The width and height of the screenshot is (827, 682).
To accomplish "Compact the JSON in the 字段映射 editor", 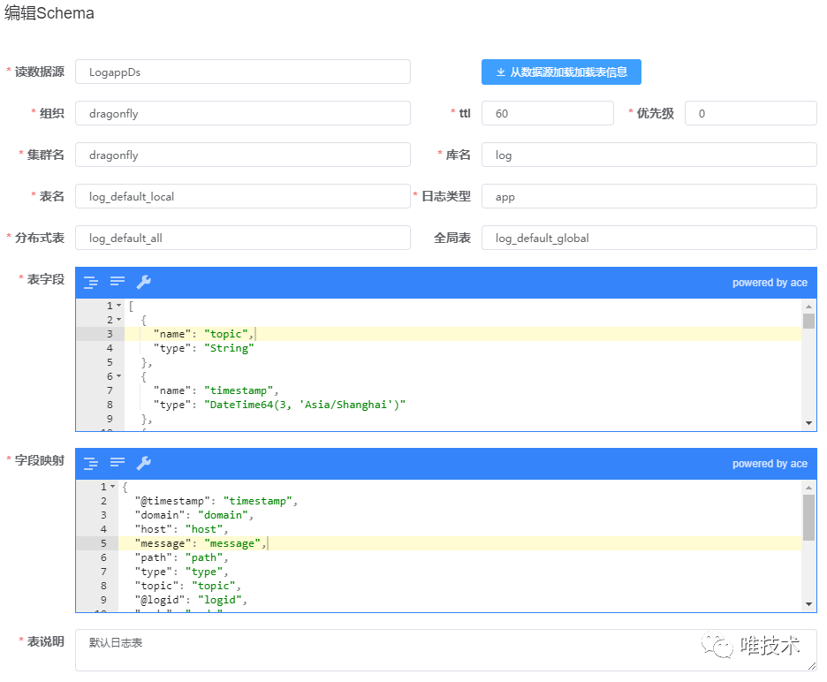I will tap(117, 463).
